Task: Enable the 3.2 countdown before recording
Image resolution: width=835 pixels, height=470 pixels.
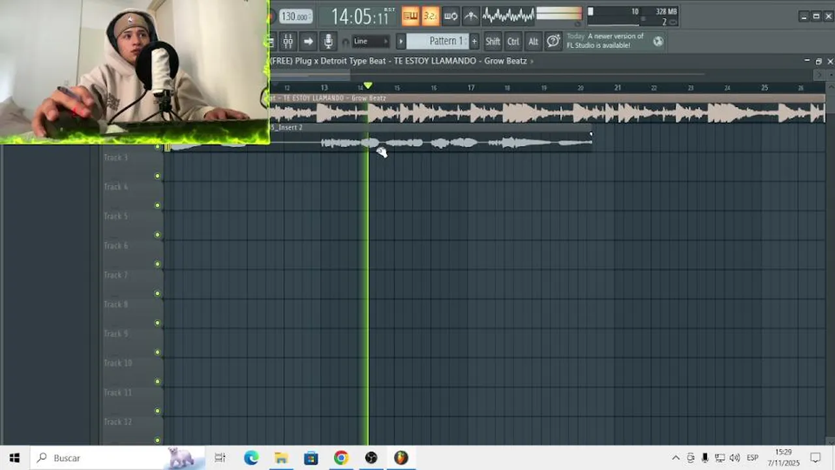Action: 430,16
